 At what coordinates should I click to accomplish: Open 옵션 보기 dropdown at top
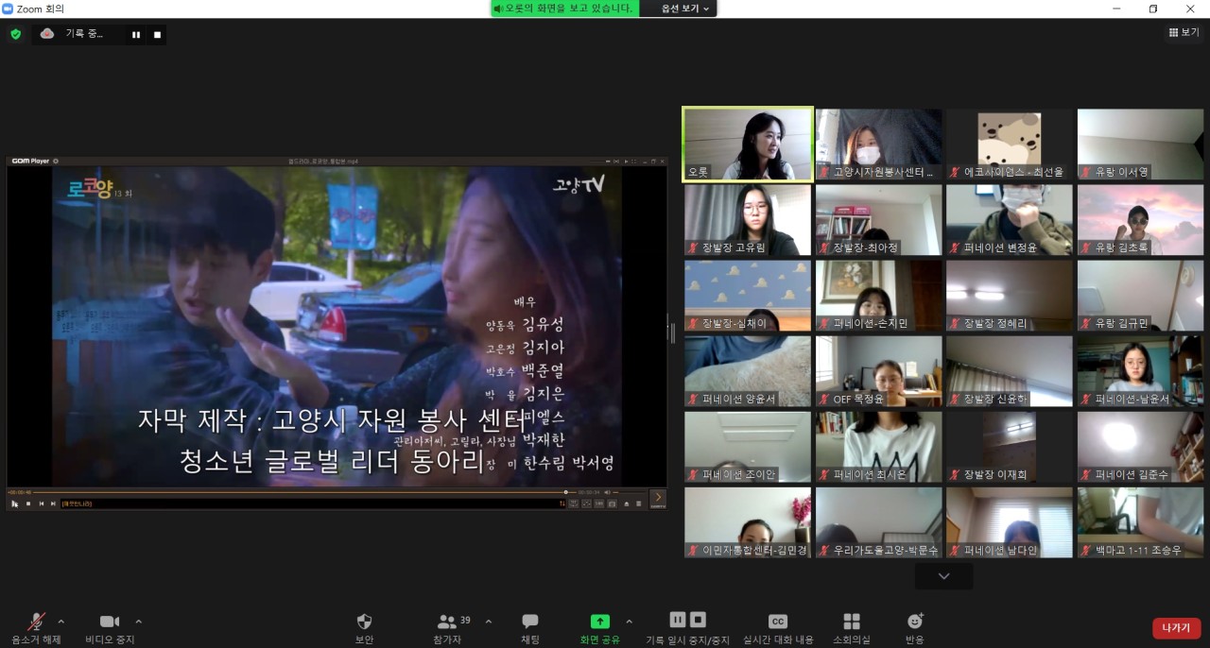pyautogui.click(x=685, y=9)
